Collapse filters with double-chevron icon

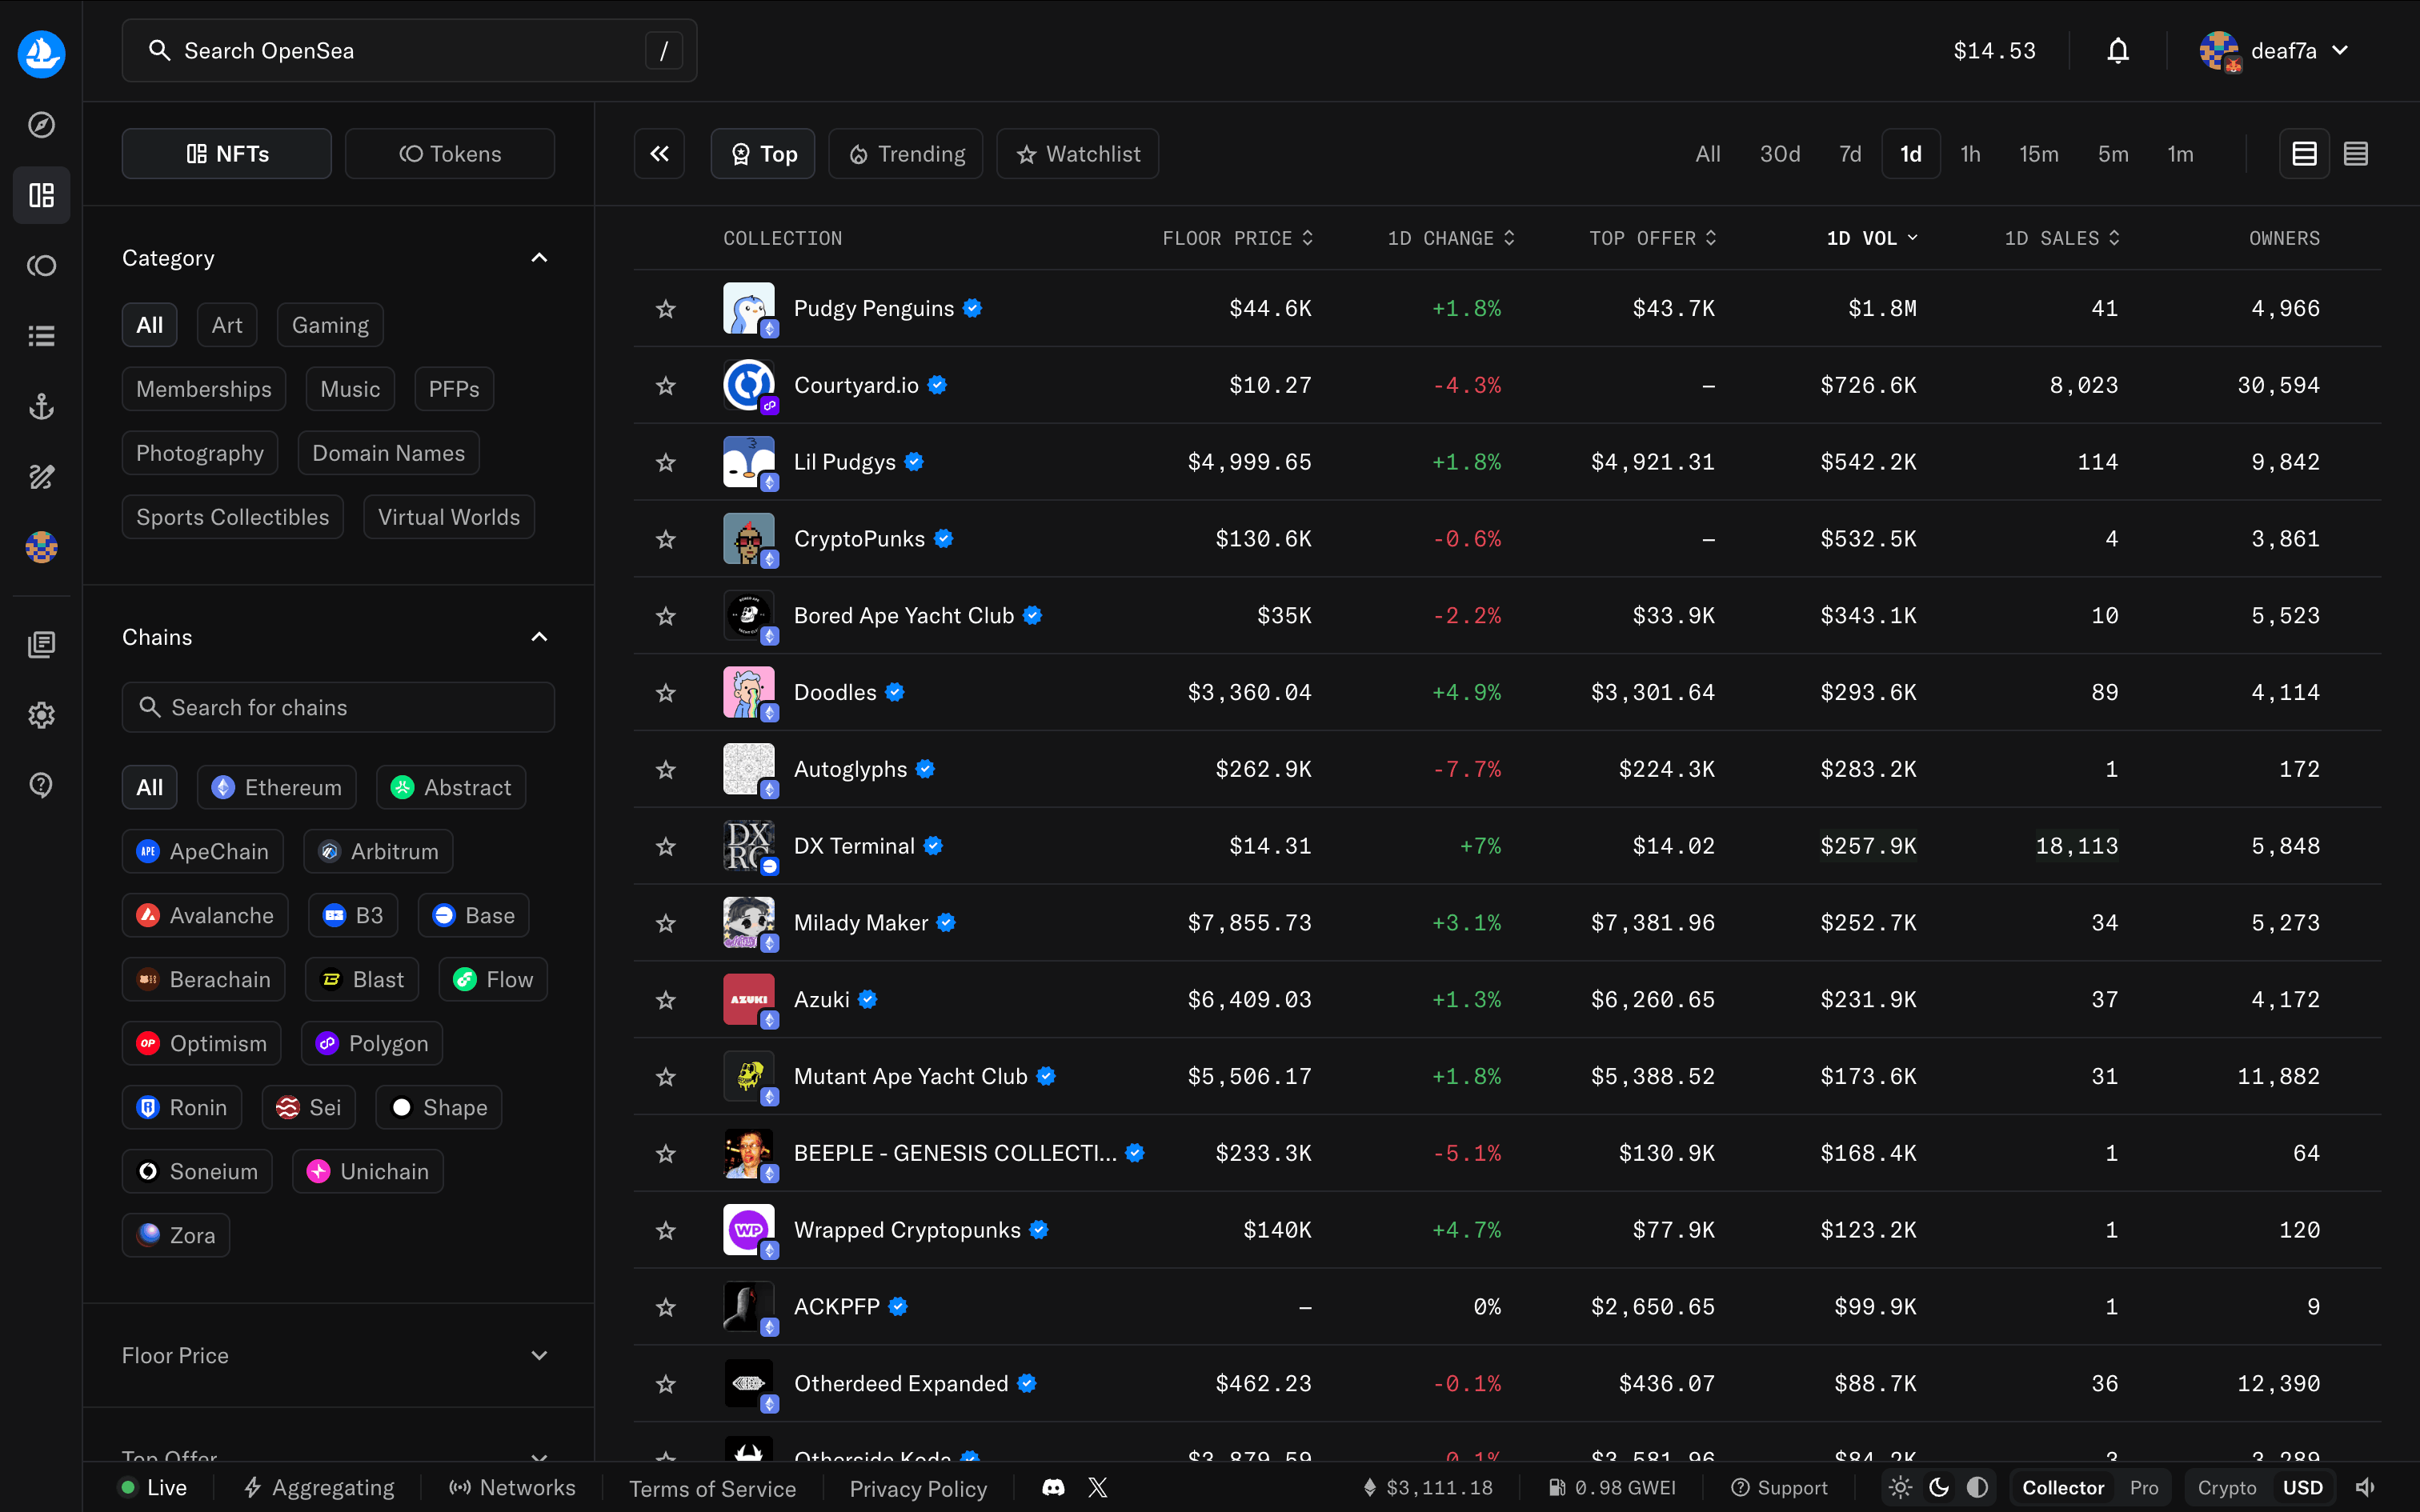659,154
